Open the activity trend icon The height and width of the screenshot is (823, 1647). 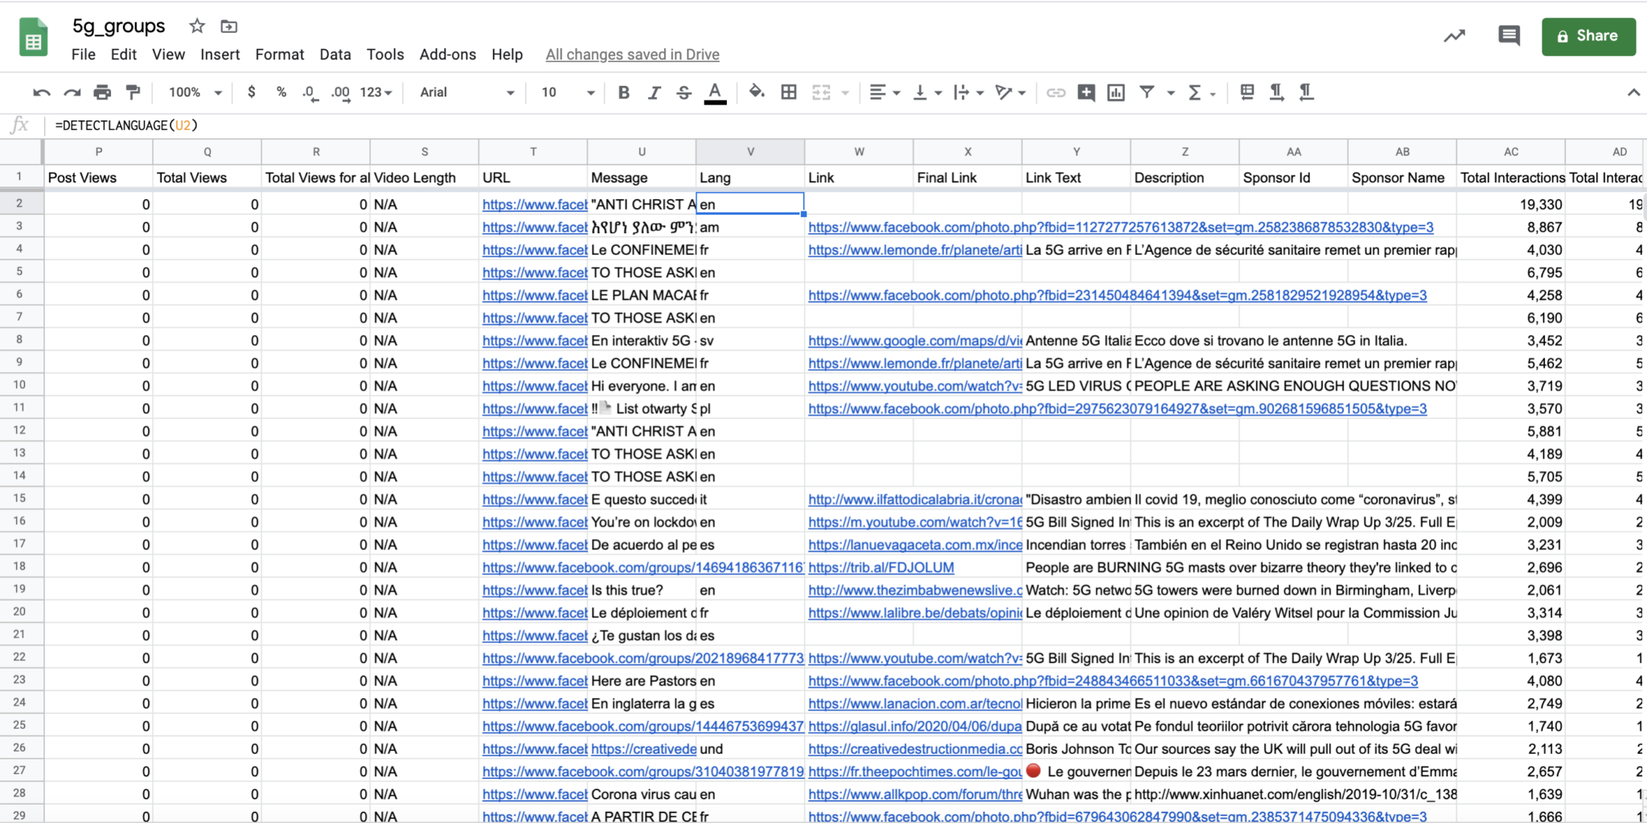click(1454, 36)
